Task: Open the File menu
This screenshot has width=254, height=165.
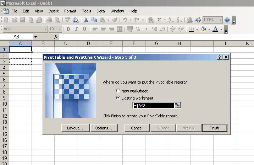Action: 14,11
